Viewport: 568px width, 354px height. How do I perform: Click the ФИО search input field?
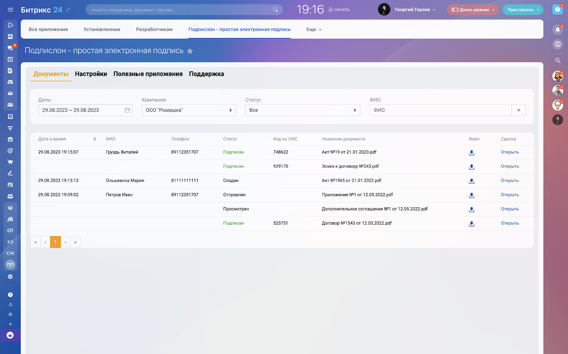click(x=440, y=110)
